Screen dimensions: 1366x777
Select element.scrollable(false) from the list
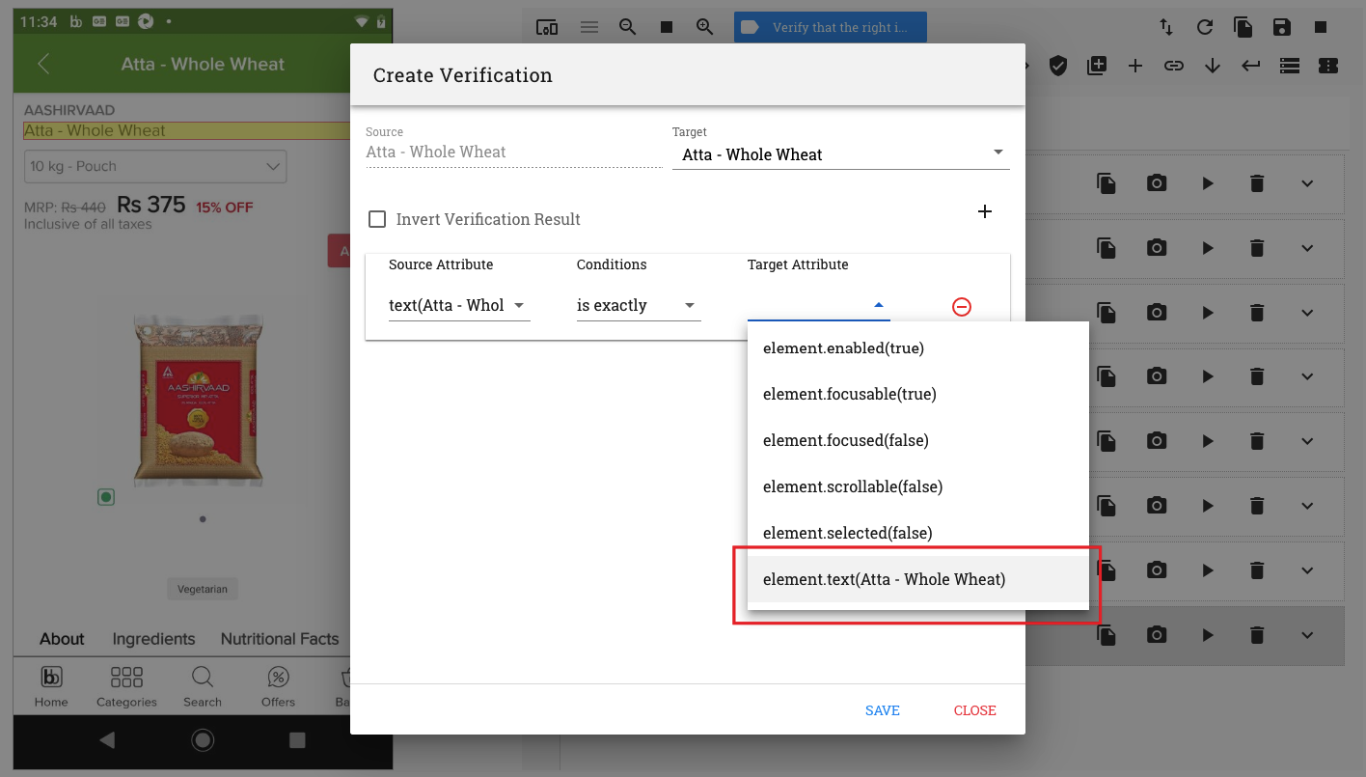point(918,486)
